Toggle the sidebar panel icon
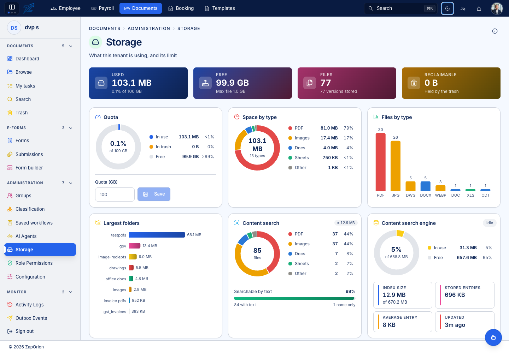The width and height of the screenshot is (509, 353). [x=12, y=8]
